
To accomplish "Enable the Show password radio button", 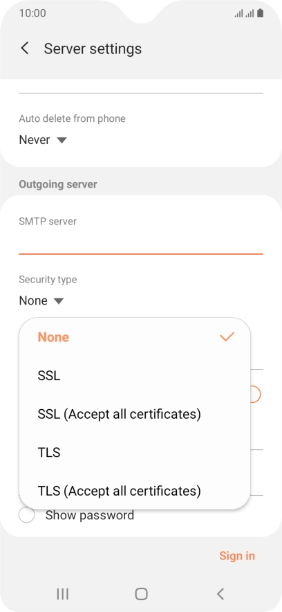I will pyautogui.click(x=26, y=515).
